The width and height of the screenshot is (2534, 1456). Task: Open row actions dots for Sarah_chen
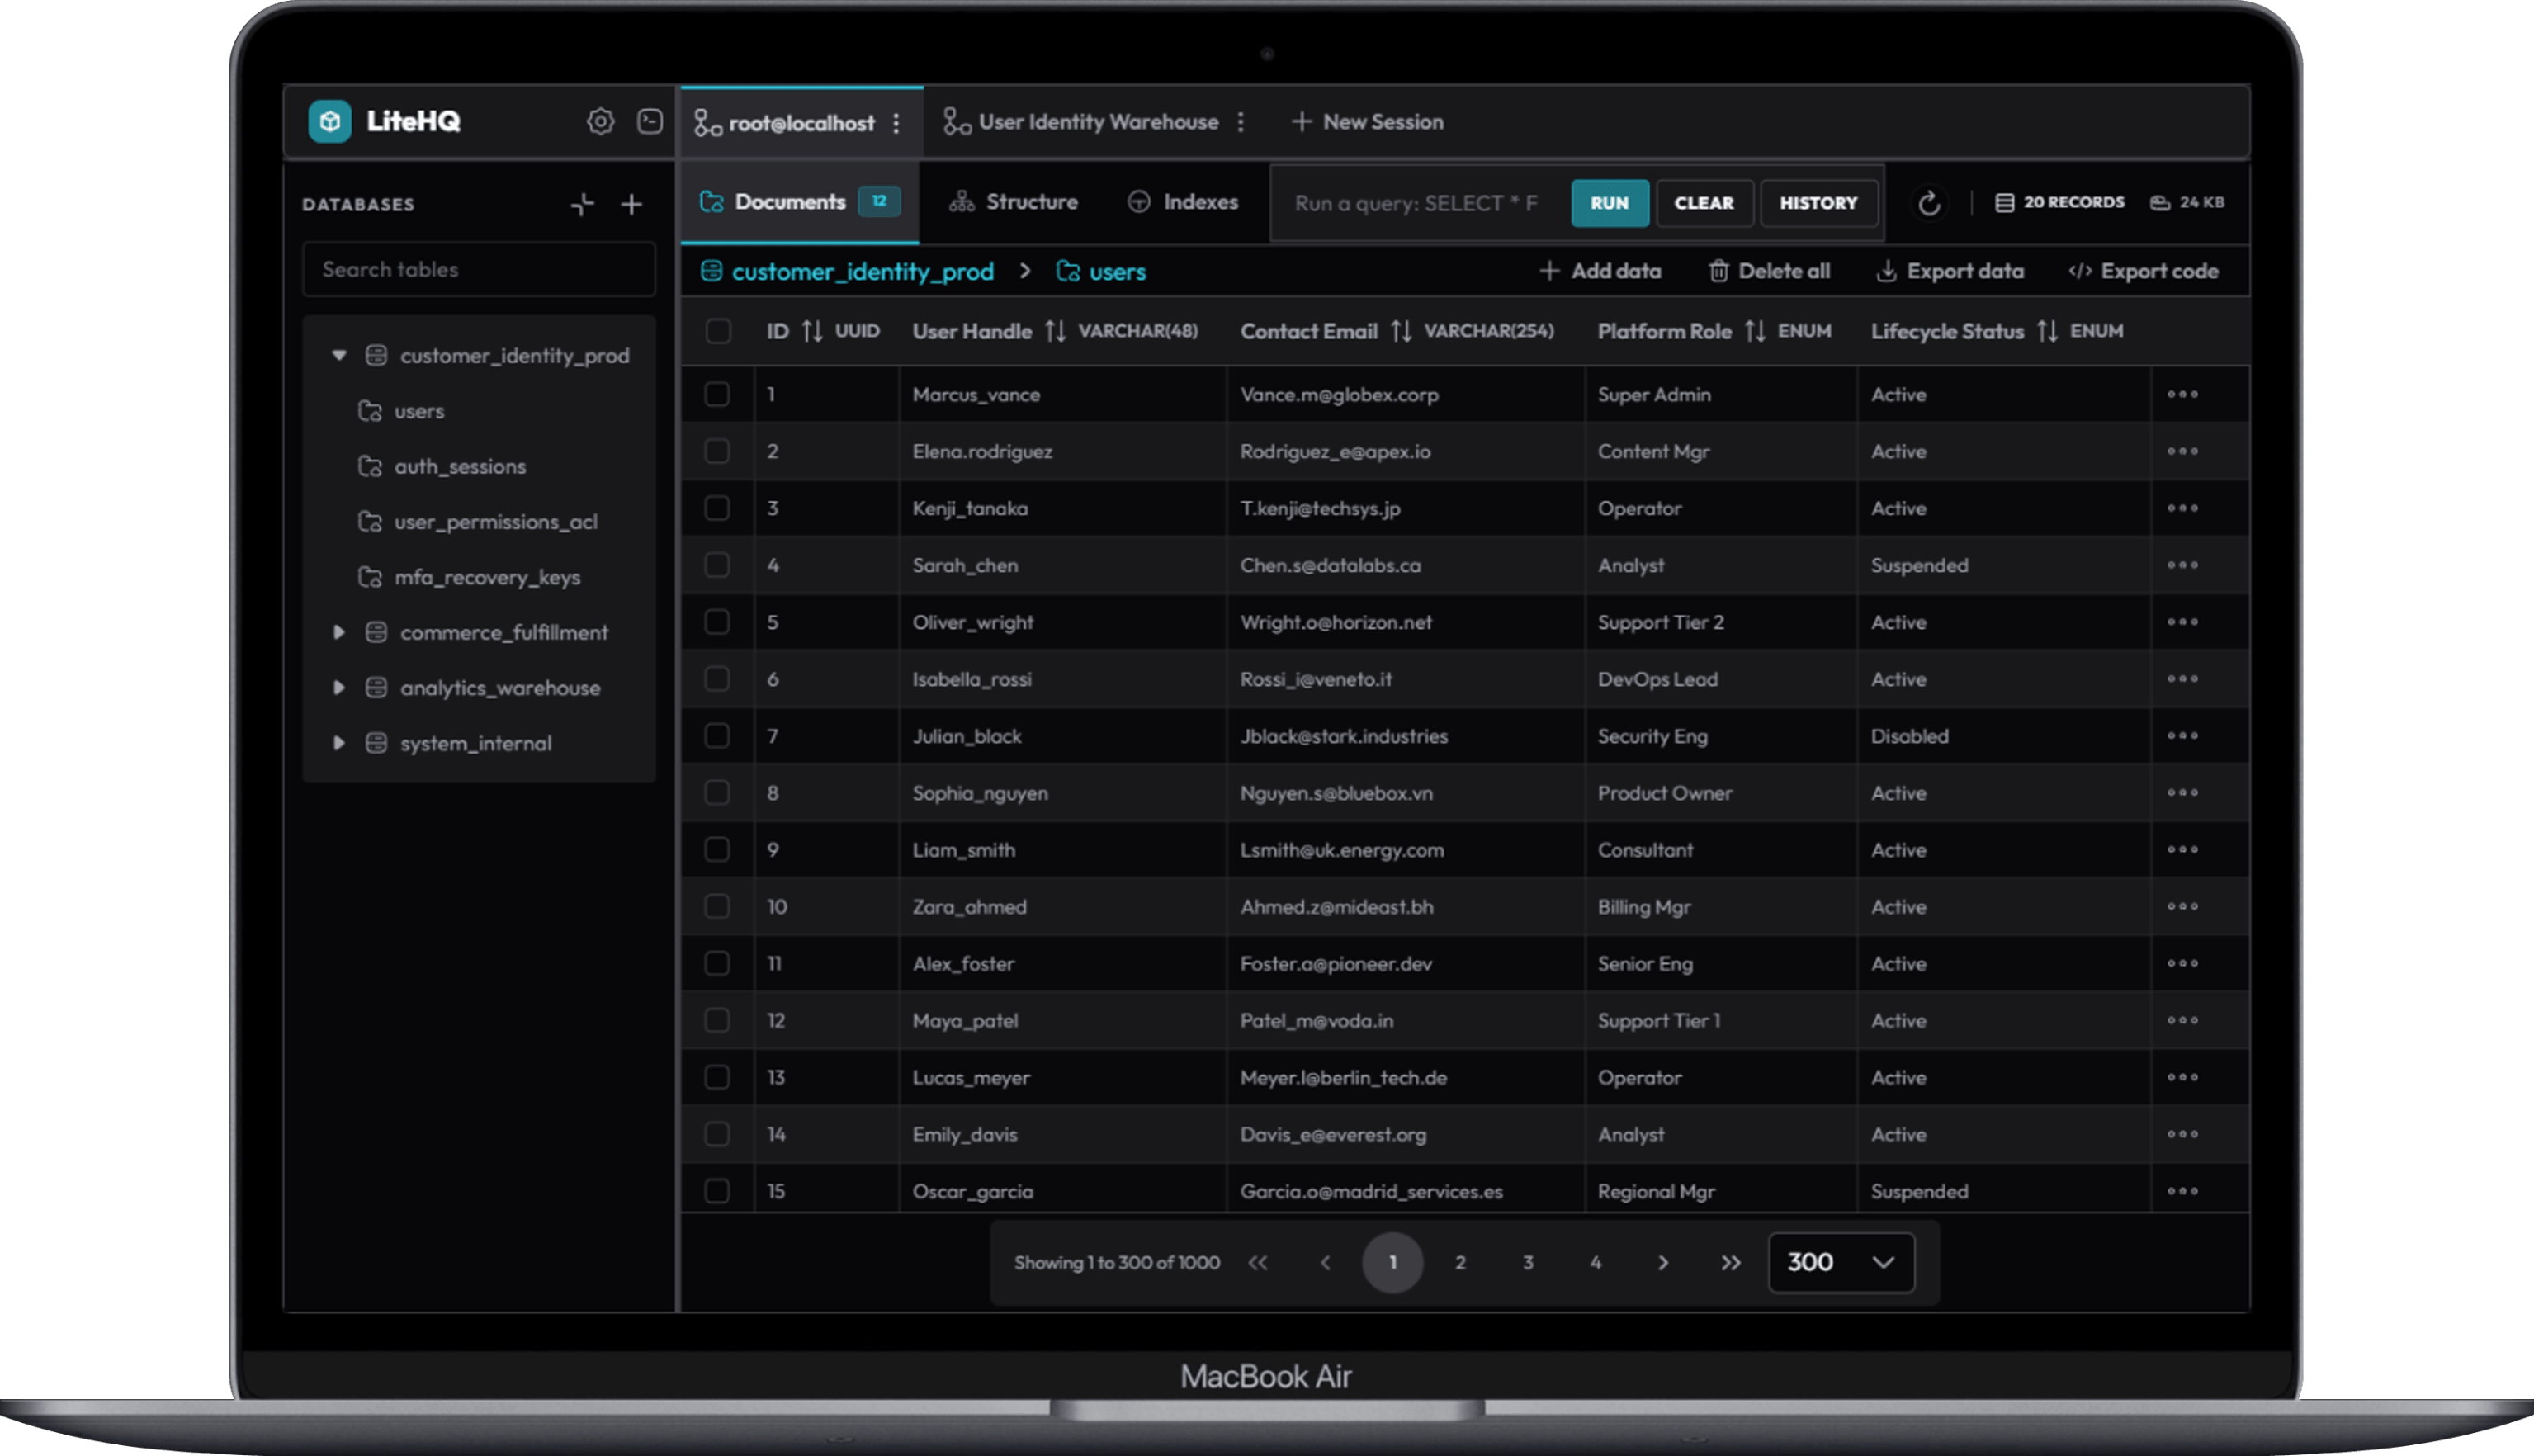pos(2182,565)
